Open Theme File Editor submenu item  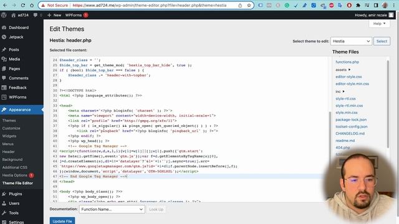pyautogui.click(x=17, y=183)
